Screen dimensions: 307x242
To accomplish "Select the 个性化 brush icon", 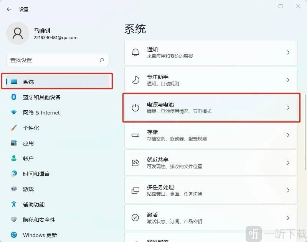I will (13, 128).
